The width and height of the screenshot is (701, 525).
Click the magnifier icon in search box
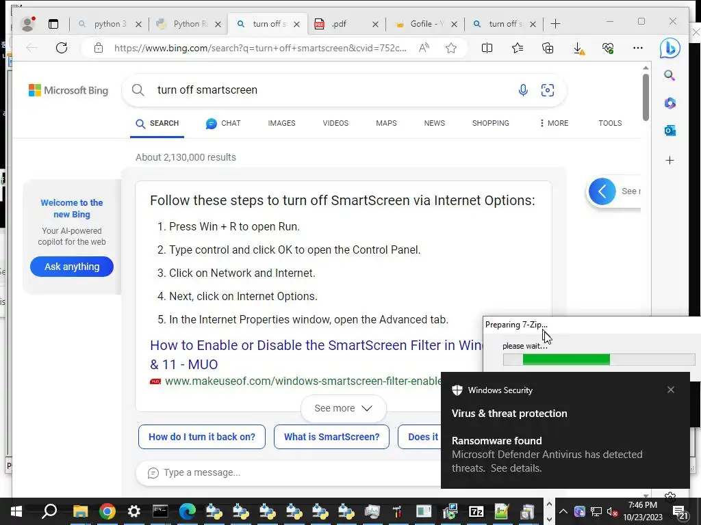click(138, 90)
